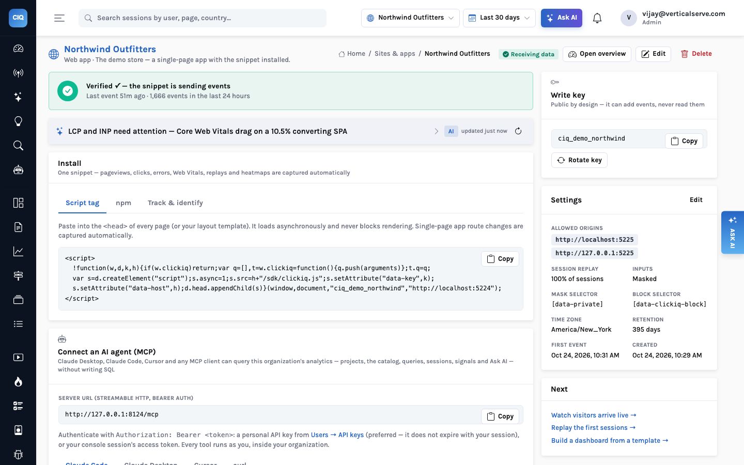Switch to the Track & identify tab

(x=175, y=203)
